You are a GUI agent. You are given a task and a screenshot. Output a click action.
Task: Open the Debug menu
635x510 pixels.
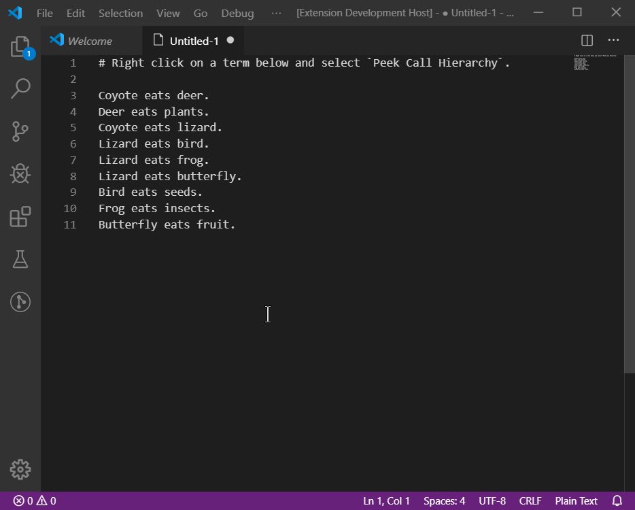point(238,13)
